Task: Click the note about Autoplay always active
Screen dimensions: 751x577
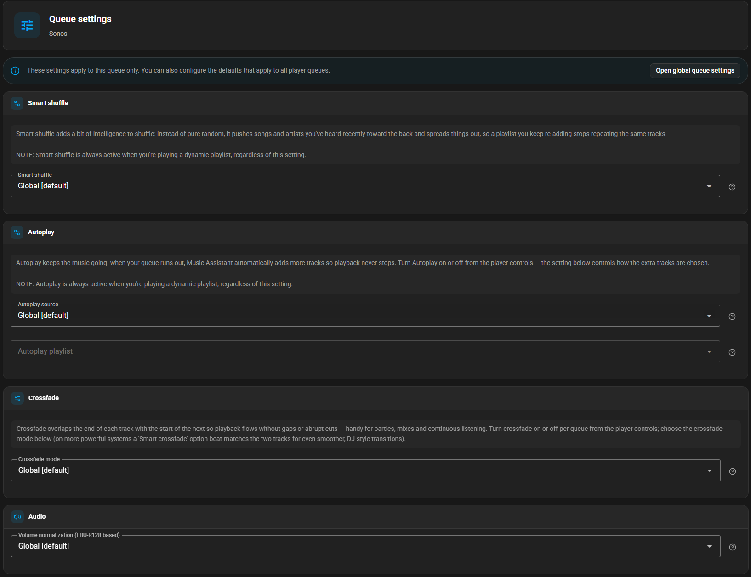Action: tap(154, 284)
